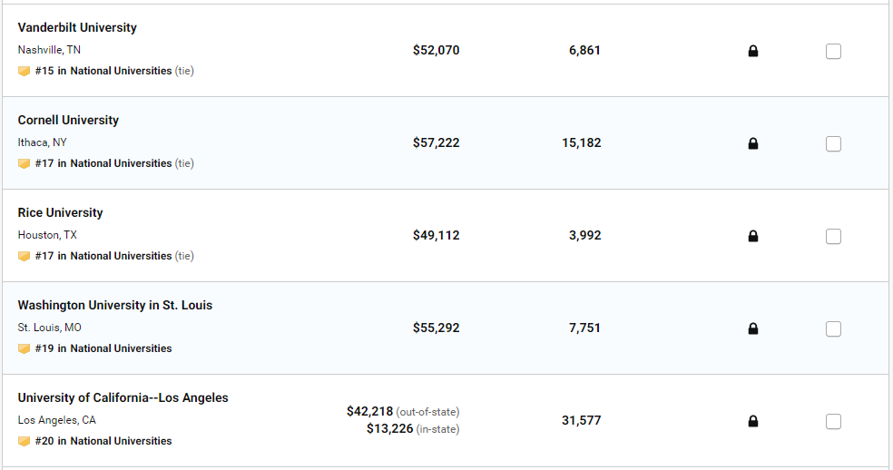Open the Vanderbilt University link
This screenshot has width=893, height=470.
click(77, 27)
